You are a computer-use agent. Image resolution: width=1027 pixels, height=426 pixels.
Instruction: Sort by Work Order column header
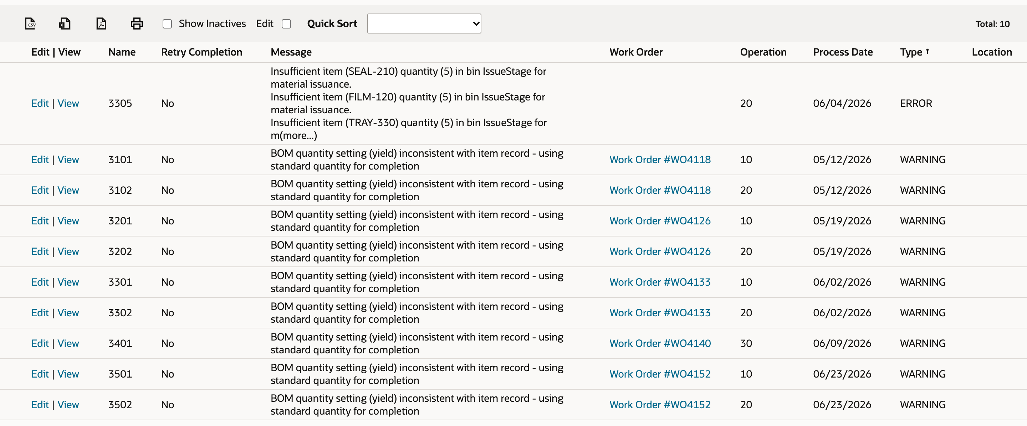point(636,52)
